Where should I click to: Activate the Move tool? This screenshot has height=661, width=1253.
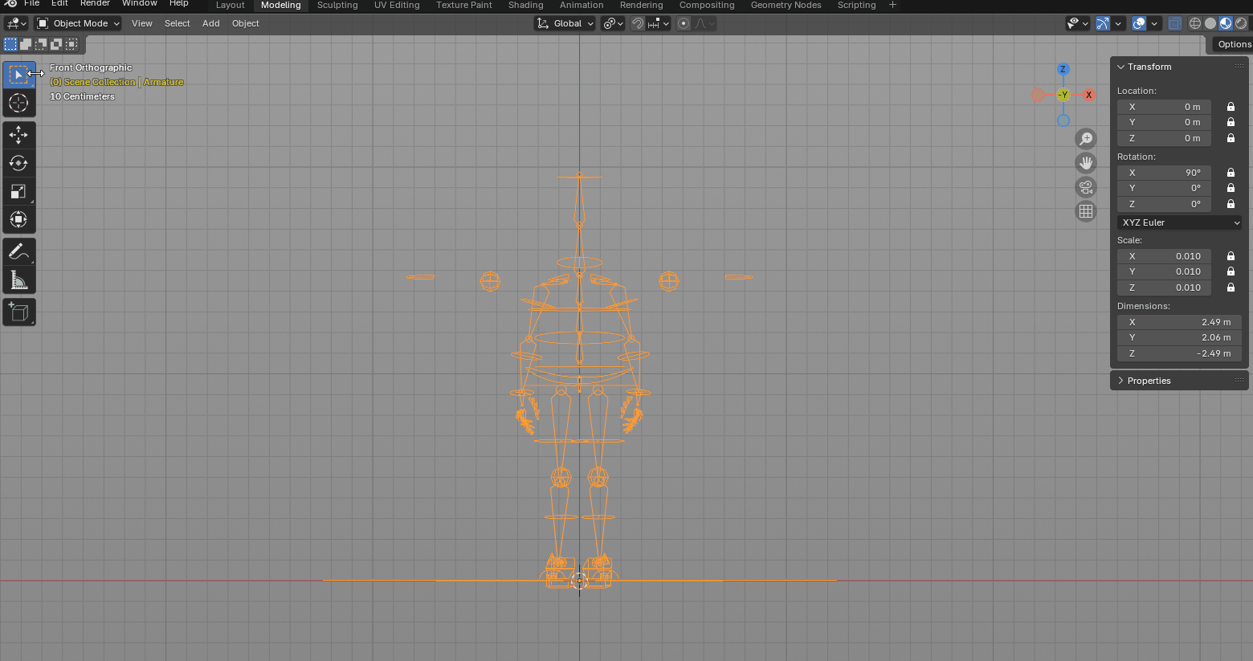[18, 135]
